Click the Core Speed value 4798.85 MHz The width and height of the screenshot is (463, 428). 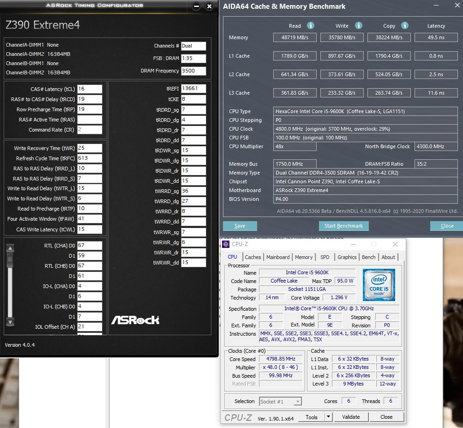(x=281, y=359)
